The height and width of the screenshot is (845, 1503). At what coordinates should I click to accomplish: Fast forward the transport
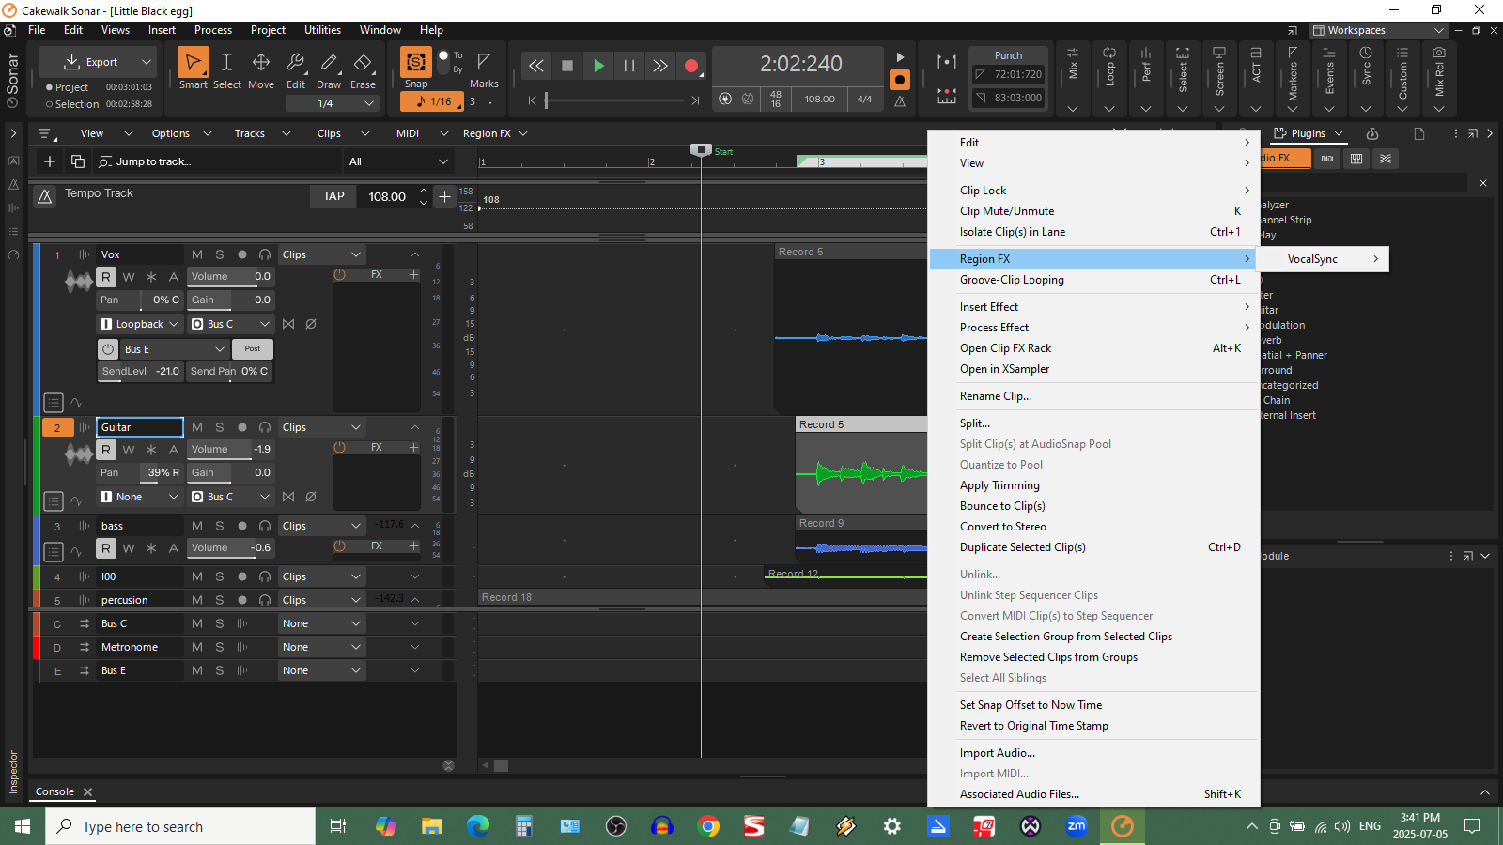pos(659,66)
